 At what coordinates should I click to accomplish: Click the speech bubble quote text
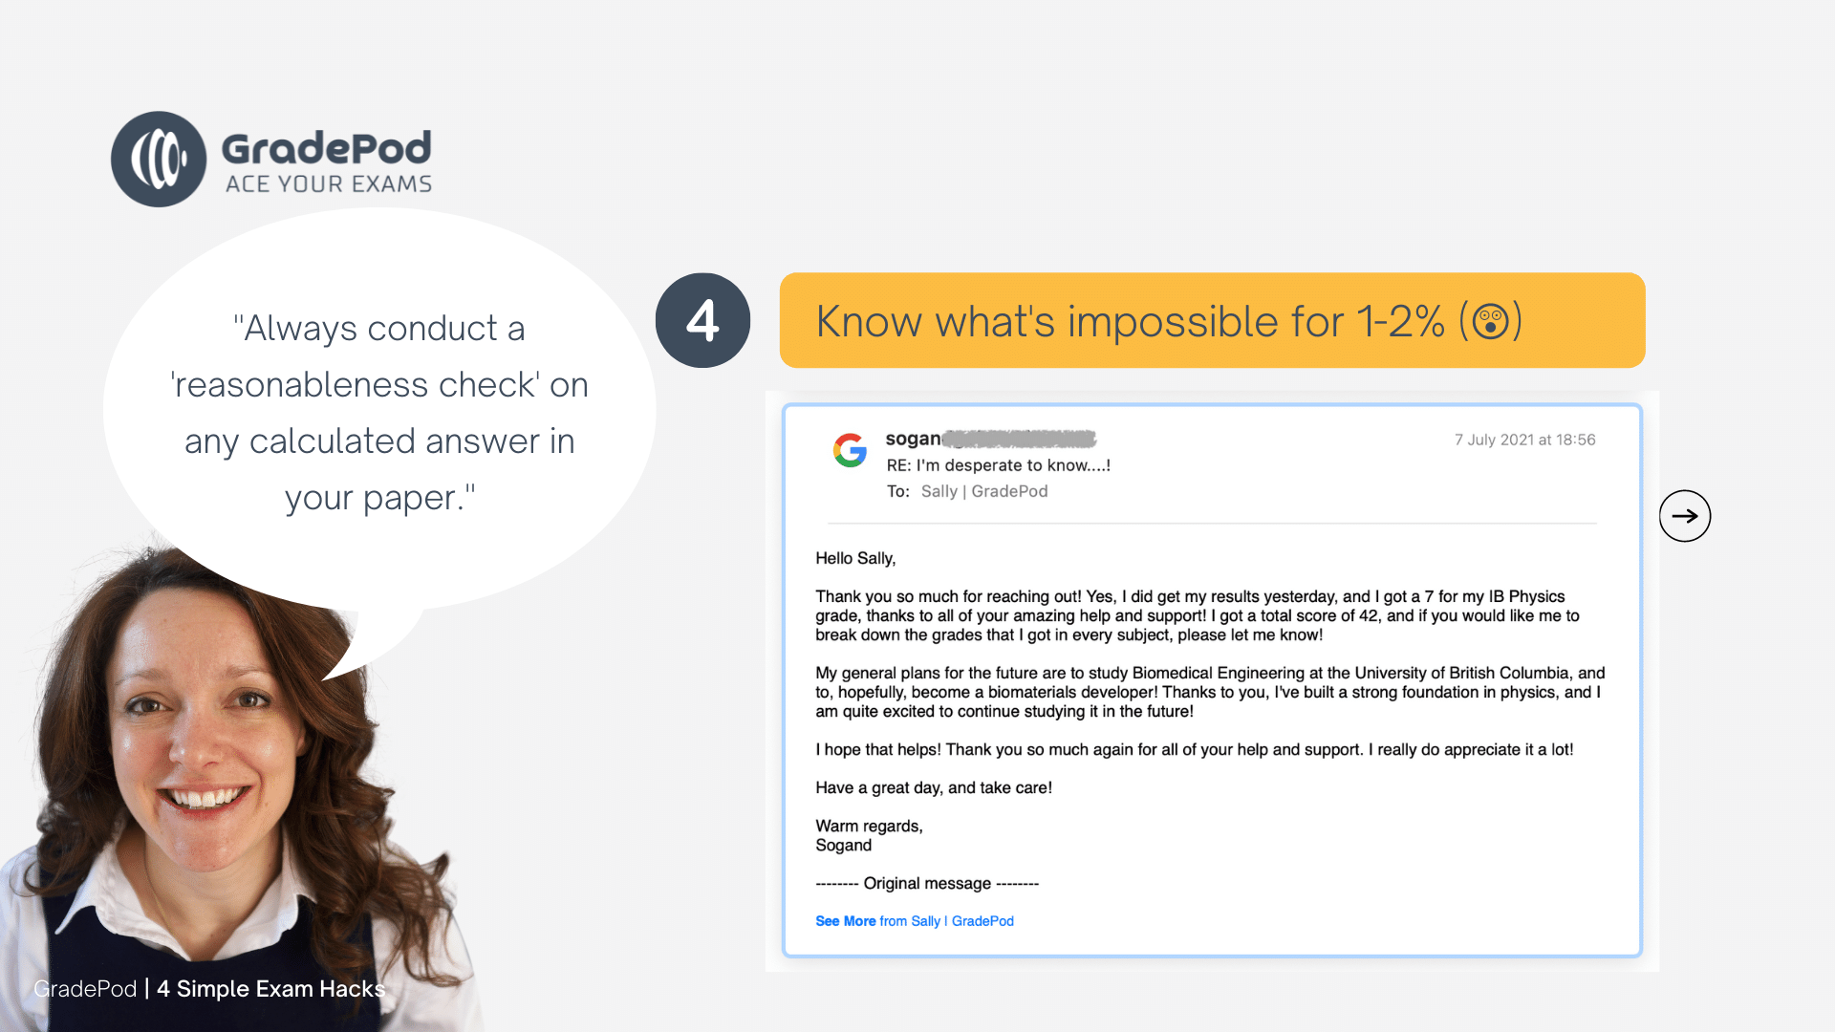point(379,413)
